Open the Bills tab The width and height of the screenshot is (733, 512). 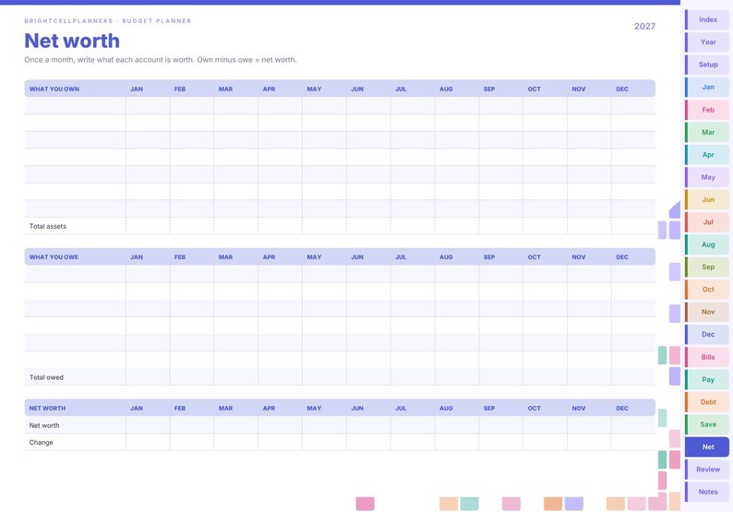click(707, 357)
